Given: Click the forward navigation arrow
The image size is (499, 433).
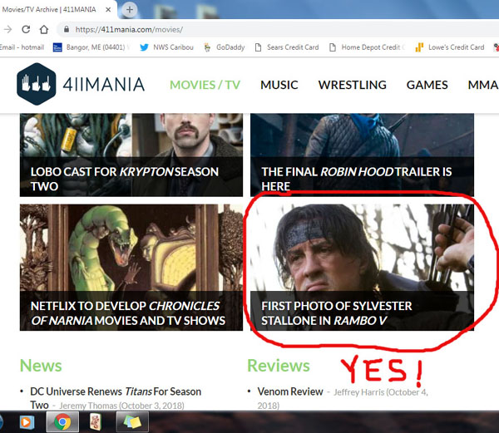Looking at the screenshot, I should tap(8, 30).
